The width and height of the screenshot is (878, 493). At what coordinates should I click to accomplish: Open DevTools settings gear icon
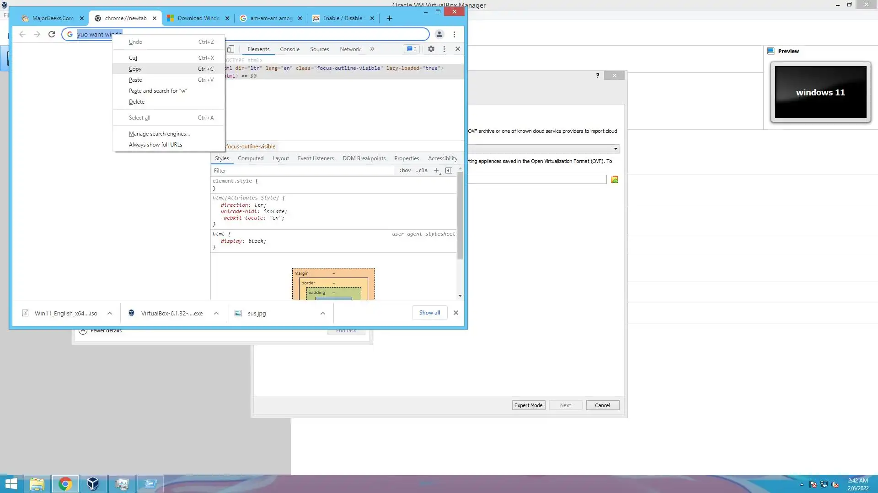point(431,49)
